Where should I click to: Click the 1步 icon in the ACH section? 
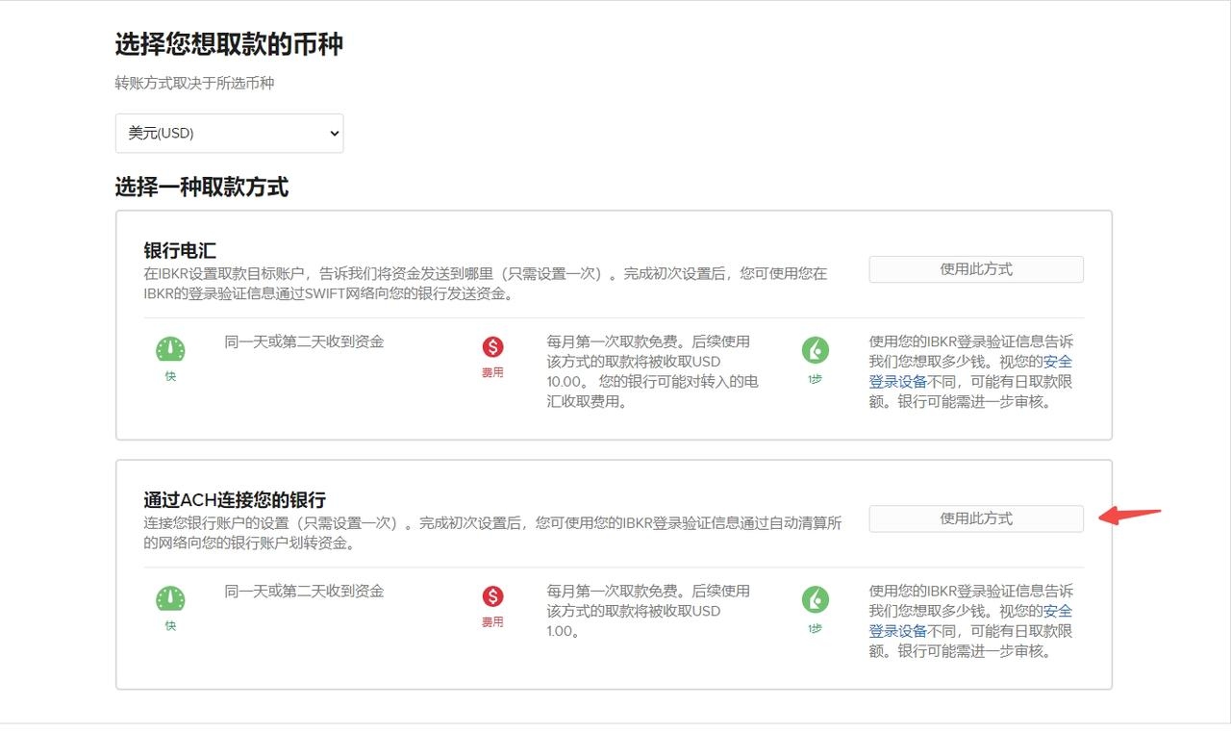click(x=815, y=601)
